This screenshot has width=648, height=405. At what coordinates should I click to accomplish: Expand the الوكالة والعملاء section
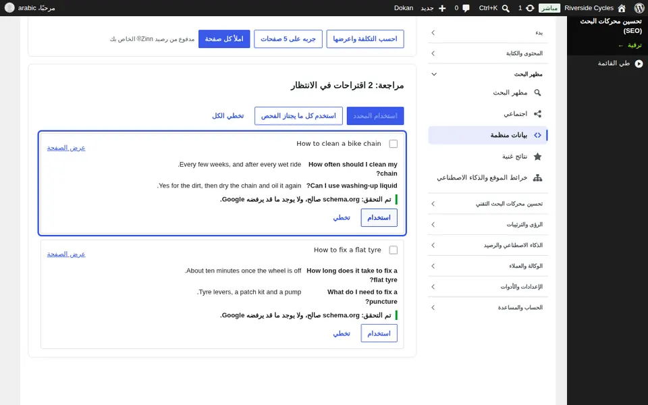click(488, 266)
